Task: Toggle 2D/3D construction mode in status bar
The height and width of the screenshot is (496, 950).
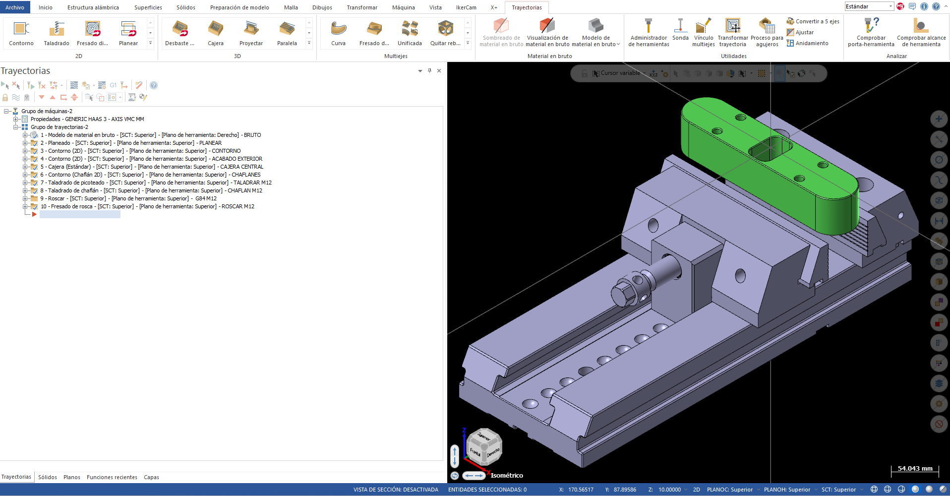Action: click(696, 490)
